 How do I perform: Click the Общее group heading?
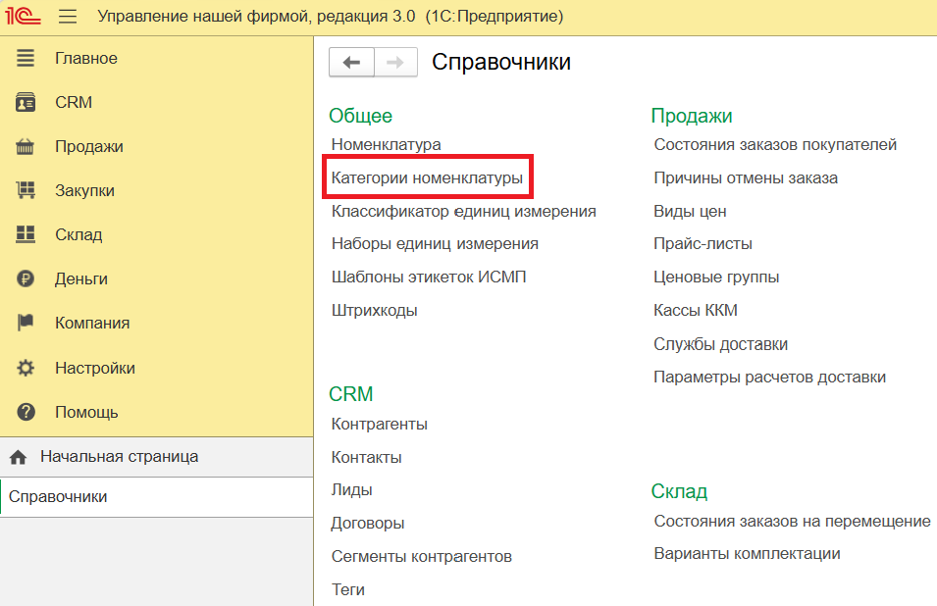[x=360, y=116]
